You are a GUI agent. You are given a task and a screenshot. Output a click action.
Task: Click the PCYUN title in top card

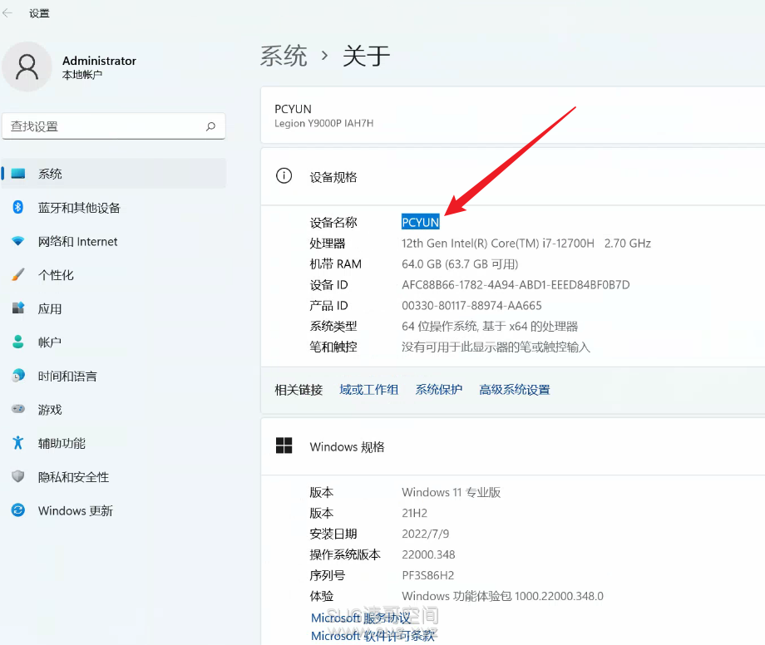point(293,109)
